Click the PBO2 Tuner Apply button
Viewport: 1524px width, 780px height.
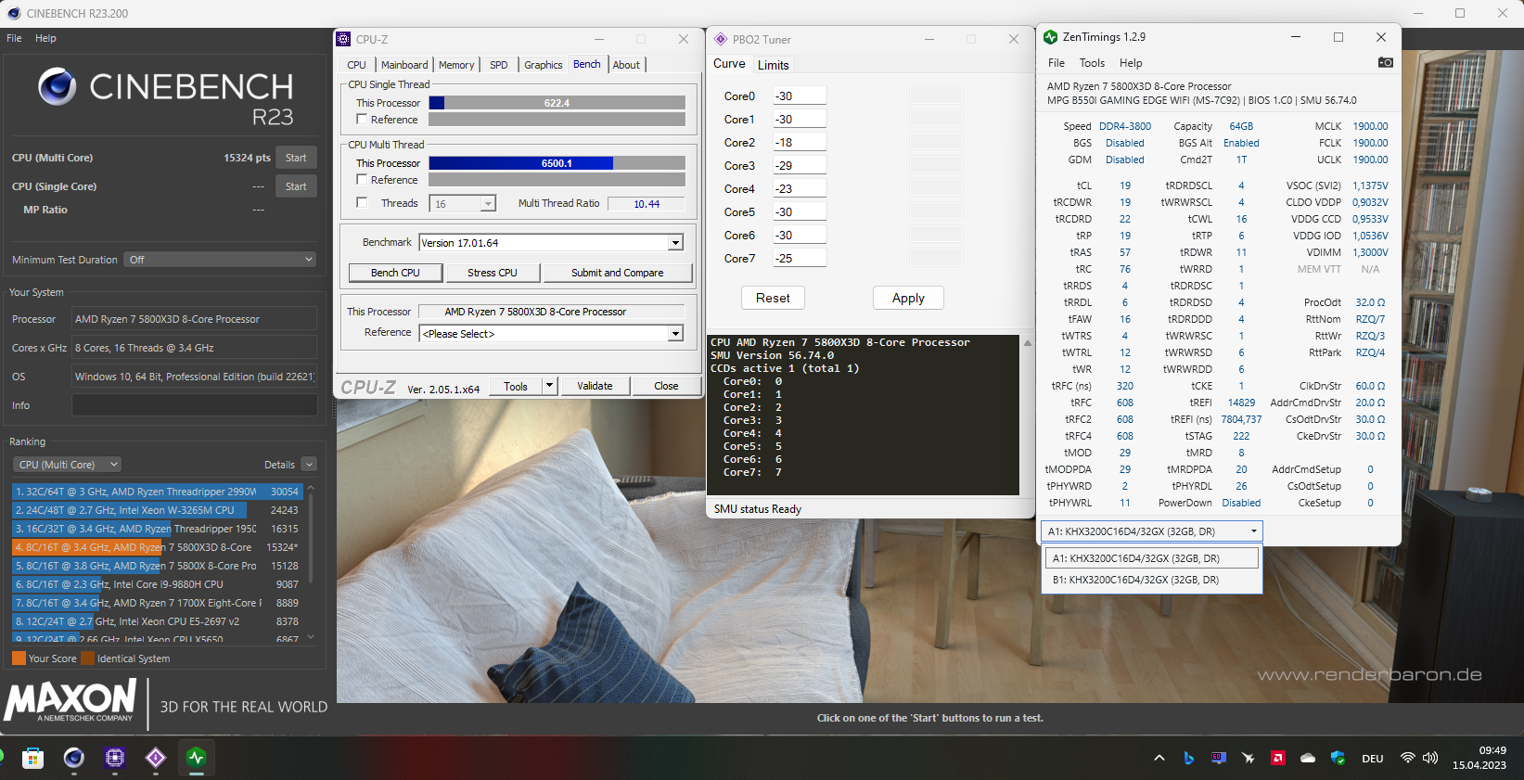pos(908,298)
